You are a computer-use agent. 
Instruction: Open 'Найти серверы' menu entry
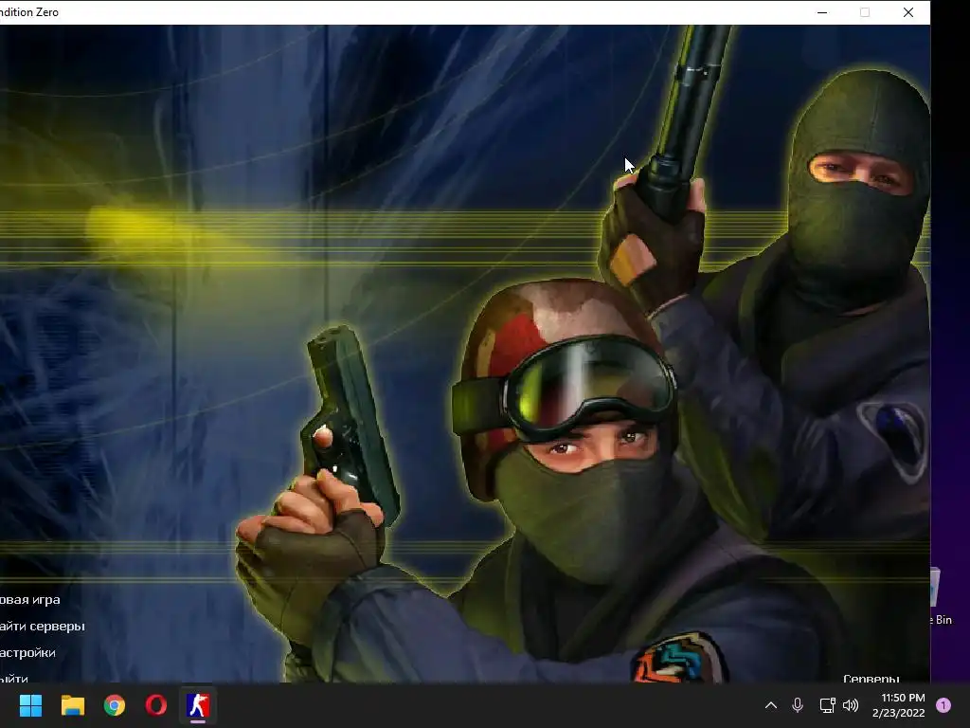42,627
